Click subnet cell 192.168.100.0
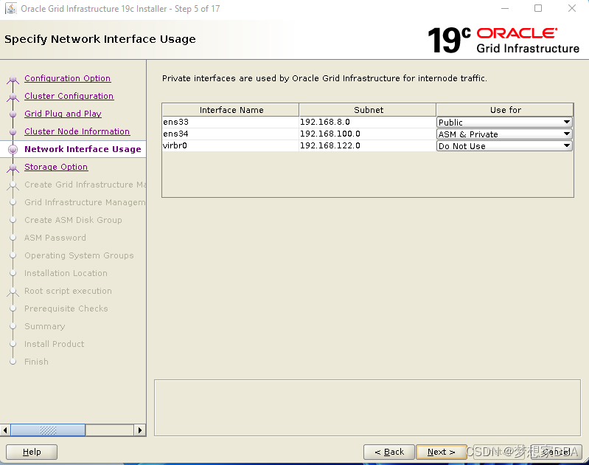Image resolution: width=589 pixels, height=465 pixels. point(368,134)
